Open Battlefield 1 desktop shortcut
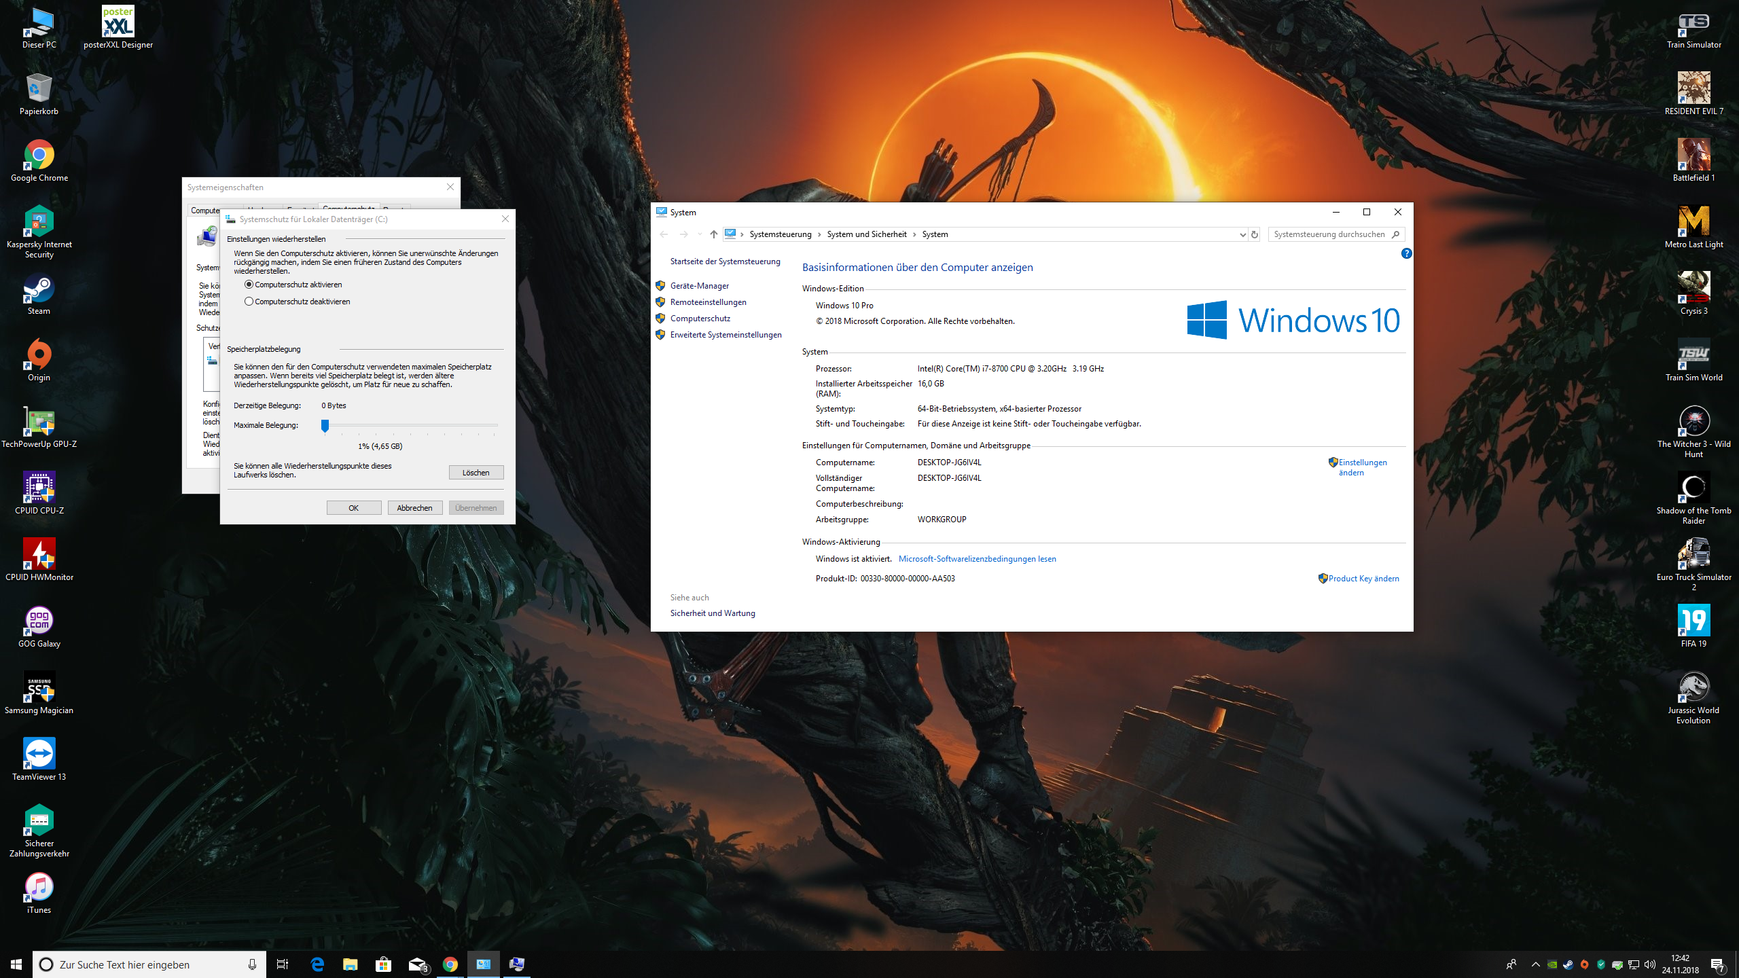 (x=1693, y=160)
